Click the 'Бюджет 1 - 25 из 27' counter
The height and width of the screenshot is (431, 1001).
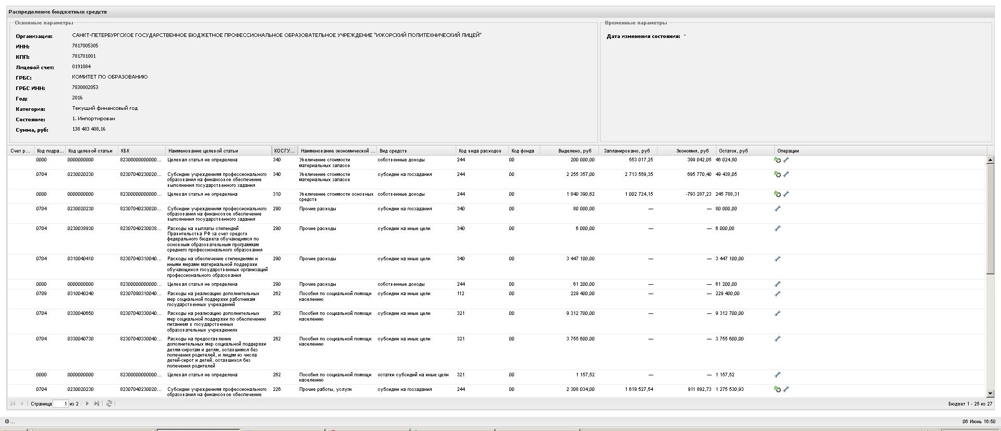pyautogui.click(x=970, y=404)
